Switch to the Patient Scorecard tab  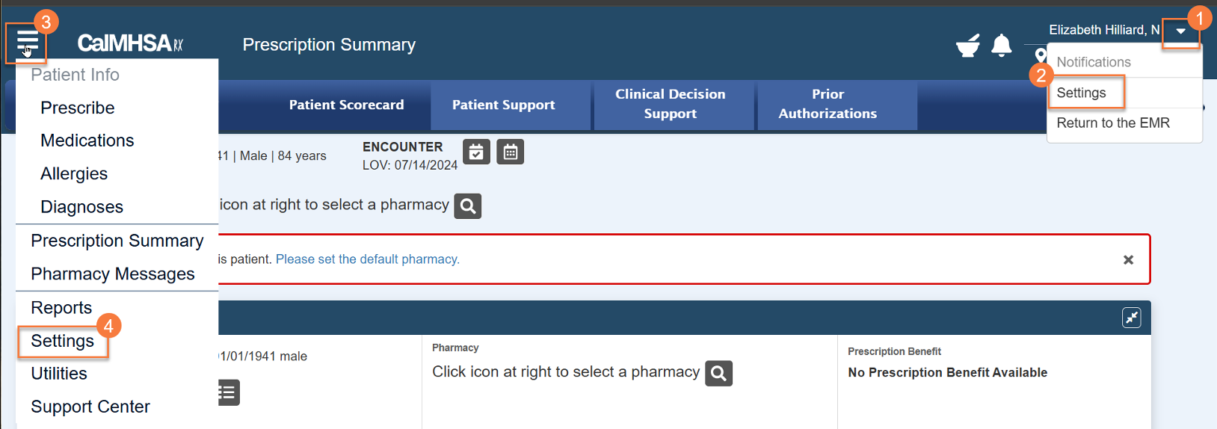coord(346,105)
